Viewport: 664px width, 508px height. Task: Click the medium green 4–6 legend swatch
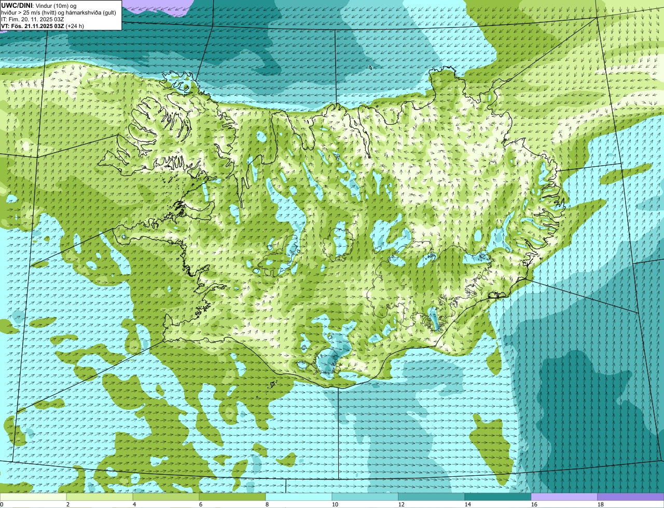pyautogui.click(x=166, y=497)
